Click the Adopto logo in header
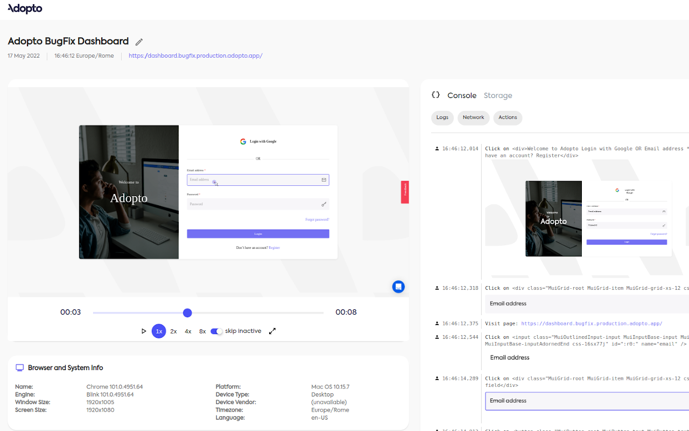The width and height of the screenshot is (689, 431). pos(25,9)
